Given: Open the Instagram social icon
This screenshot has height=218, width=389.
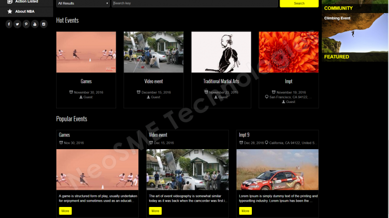Looking at the screenshot, I should pos(44,24).
